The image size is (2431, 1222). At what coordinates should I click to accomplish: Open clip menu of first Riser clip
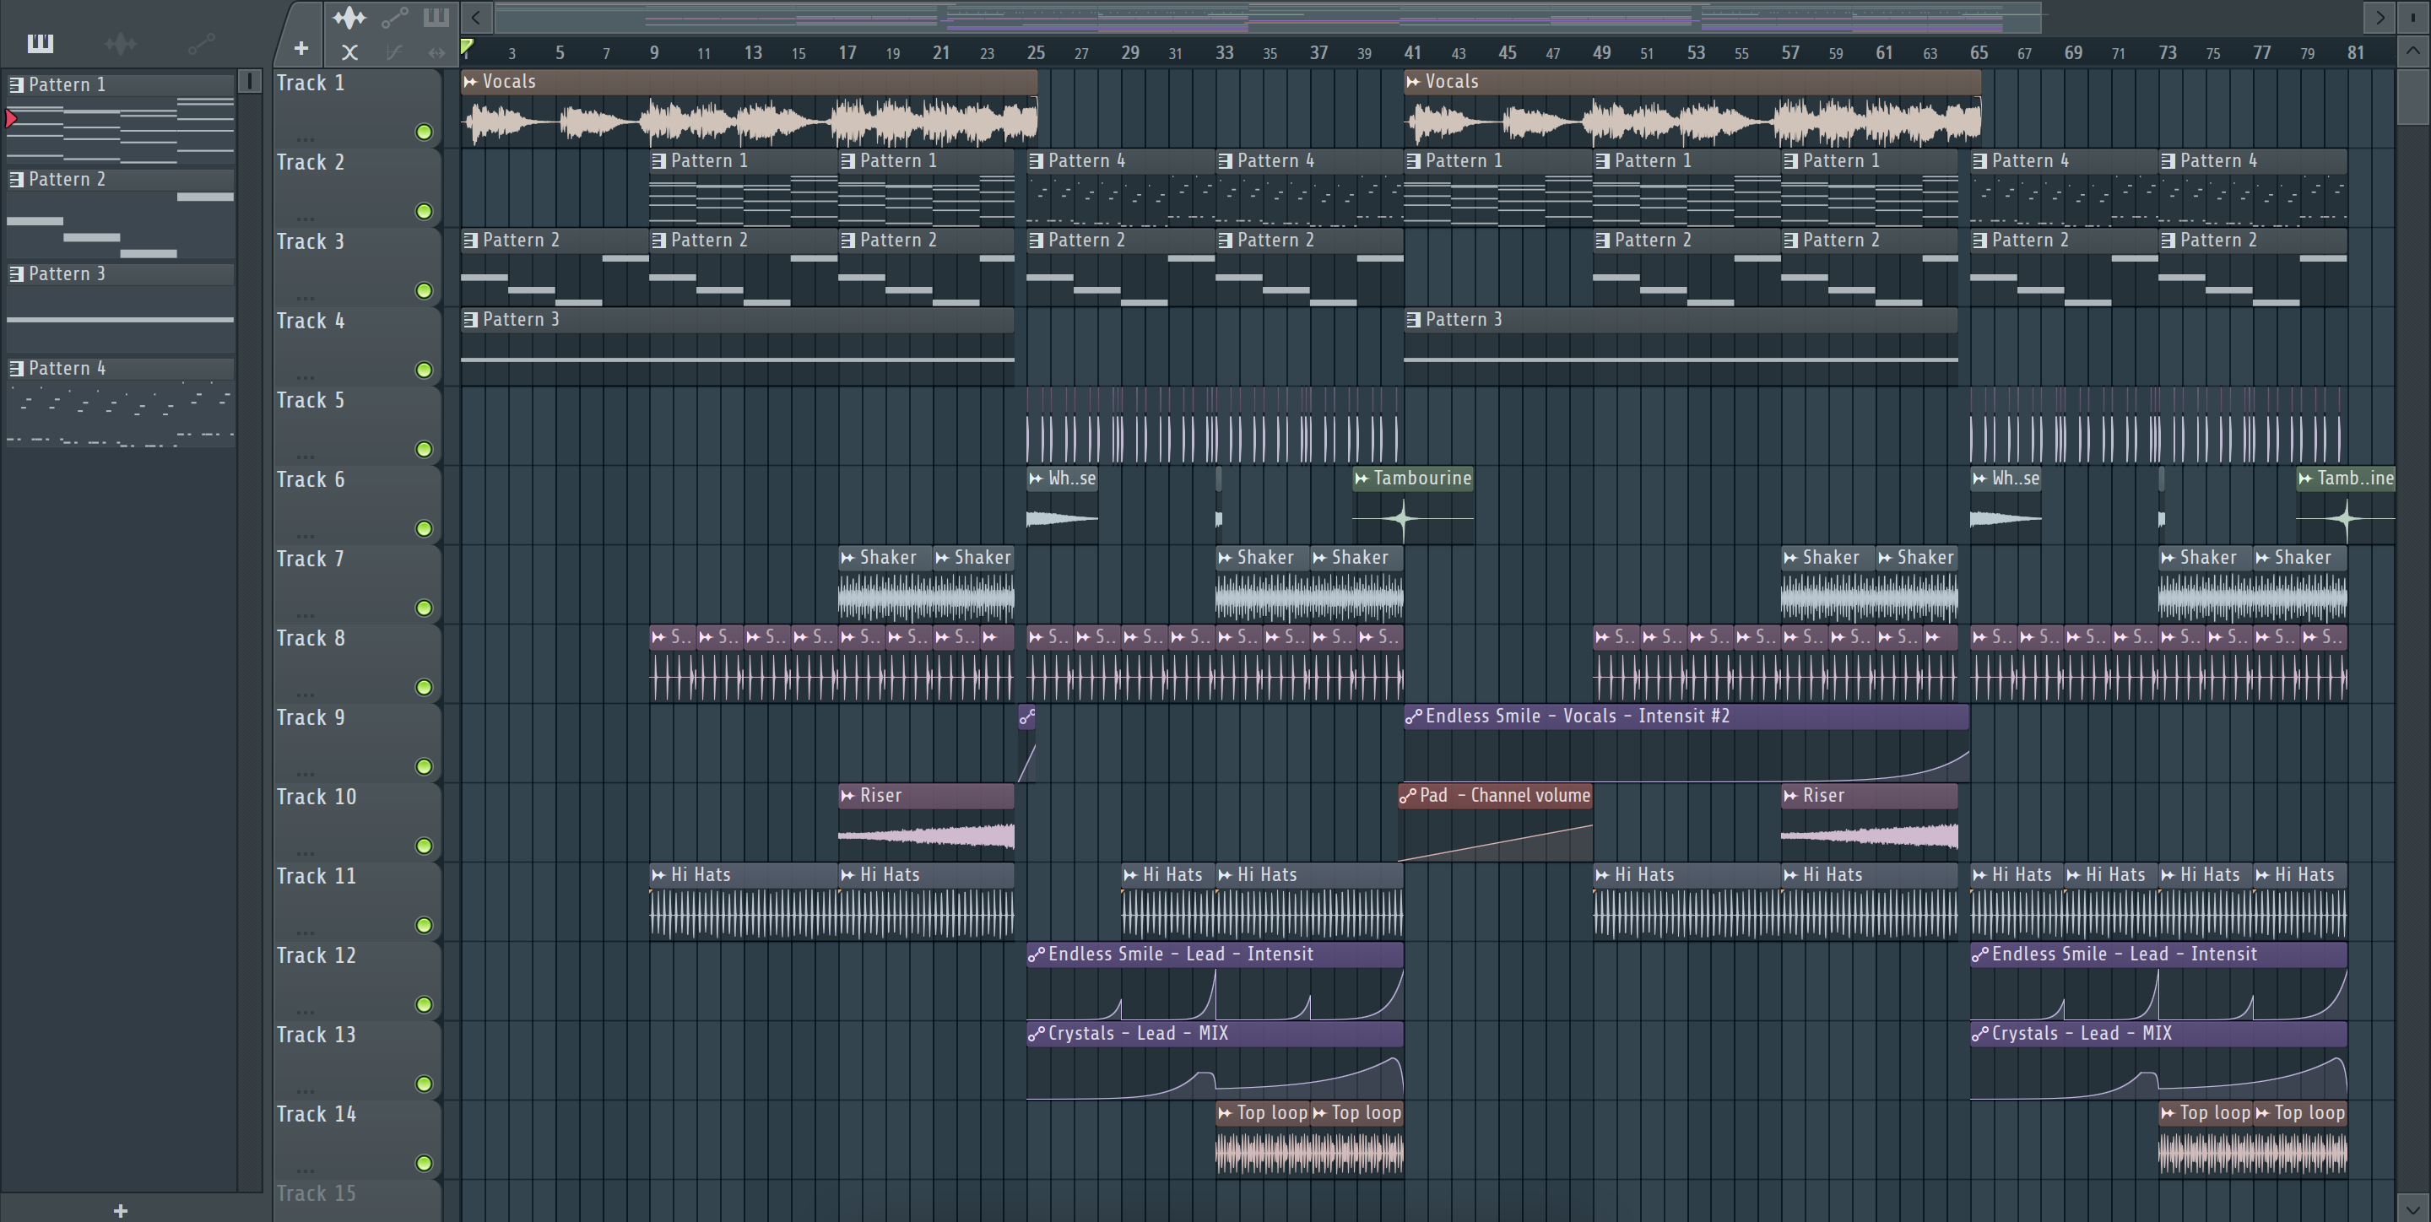pyautogui.click(x=847, y=796)
